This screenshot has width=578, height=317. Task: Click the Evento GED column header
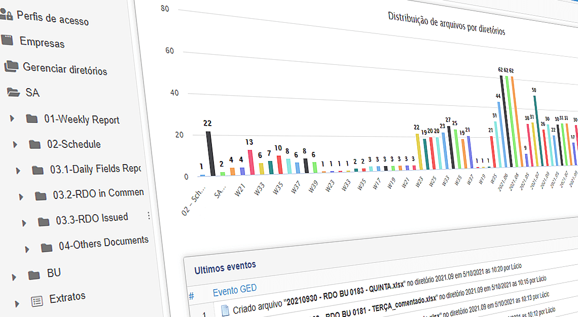pyautogui.click(x=235, y=288)
